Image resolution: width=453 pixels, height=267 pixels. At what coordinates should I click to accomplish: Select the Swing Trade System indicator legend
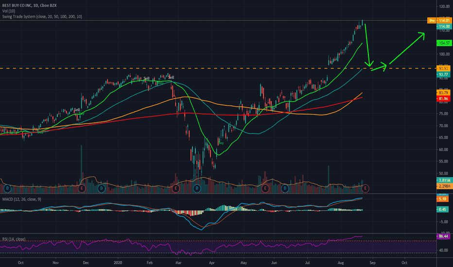pyautogui.click(x=42, y=17)
